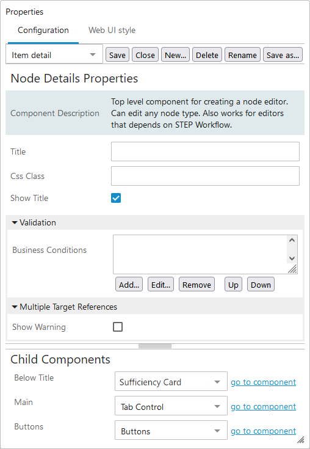Toggle the Show Title checkbox
This screenshot has height=449, width=310.
coord(116,198)
